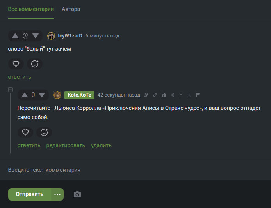Viewport: 271px width, 208px height.
Task: Click the save icon on Kote.KoTe's reply
Action: pos(163,95)
